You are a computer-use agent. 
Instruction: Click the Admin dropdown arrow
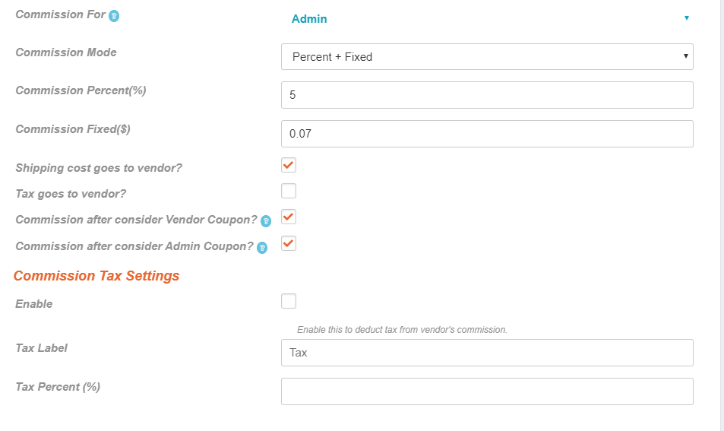(x=687, y=18)
